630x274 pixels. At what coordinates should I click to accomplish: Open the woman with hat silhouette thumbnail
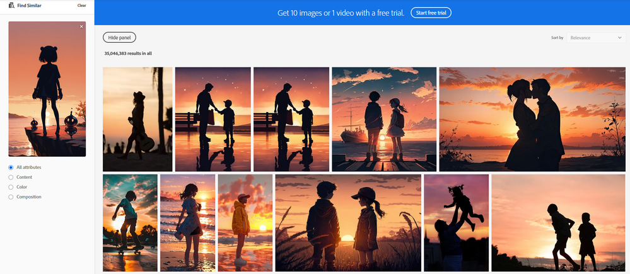(137, 119)
